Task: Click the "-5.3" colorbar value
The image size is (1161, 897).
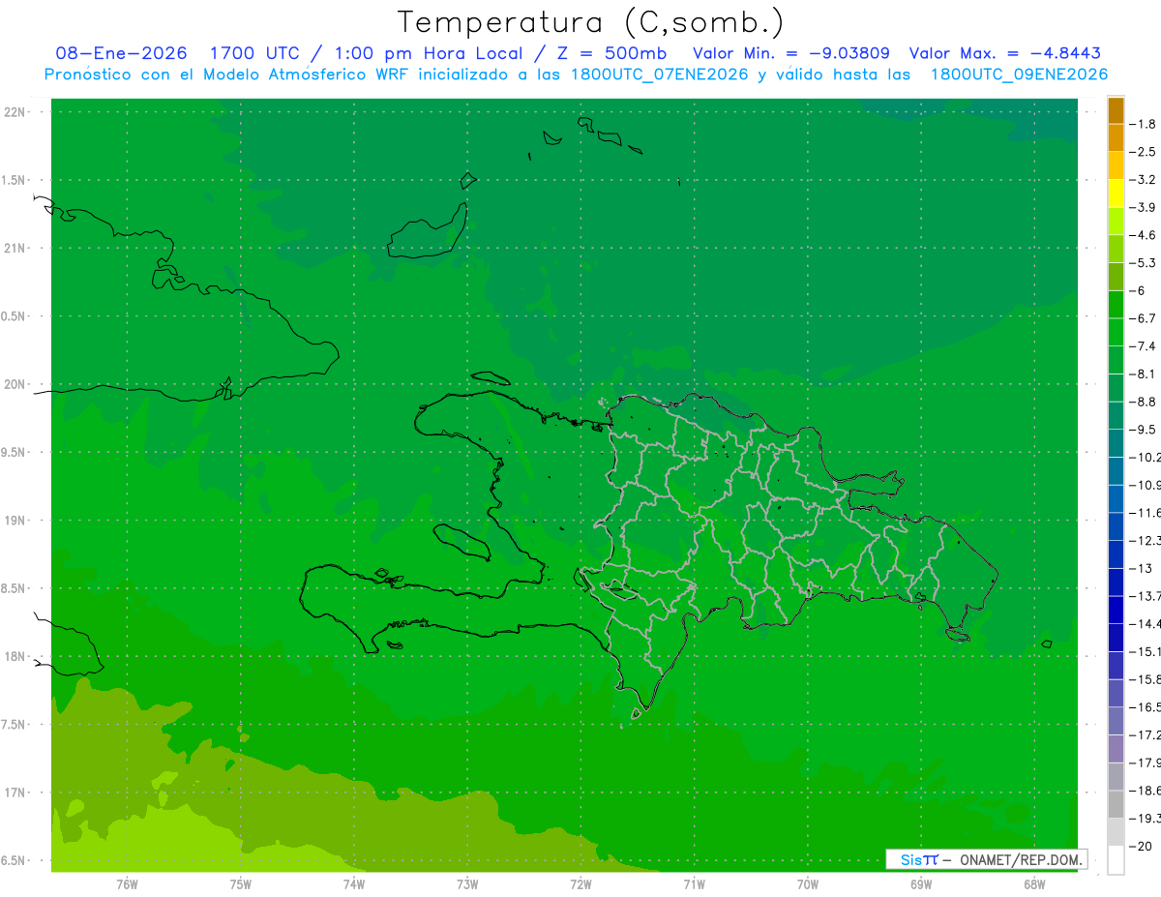Action: 1144,262
